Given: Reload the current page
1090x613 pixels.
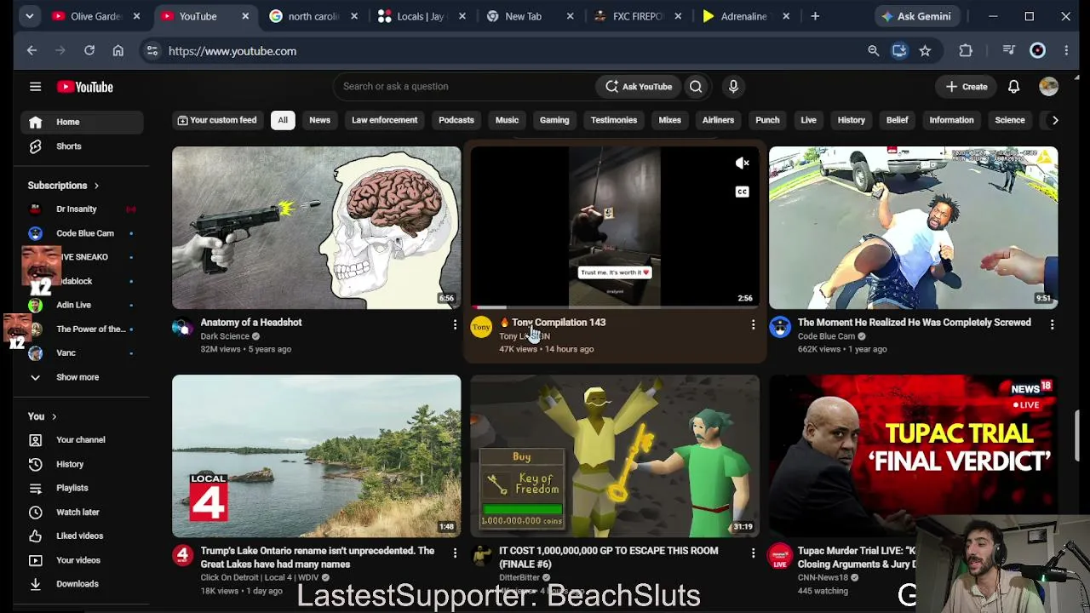Looking at the screenshot, I should click(x=89, y=51).
